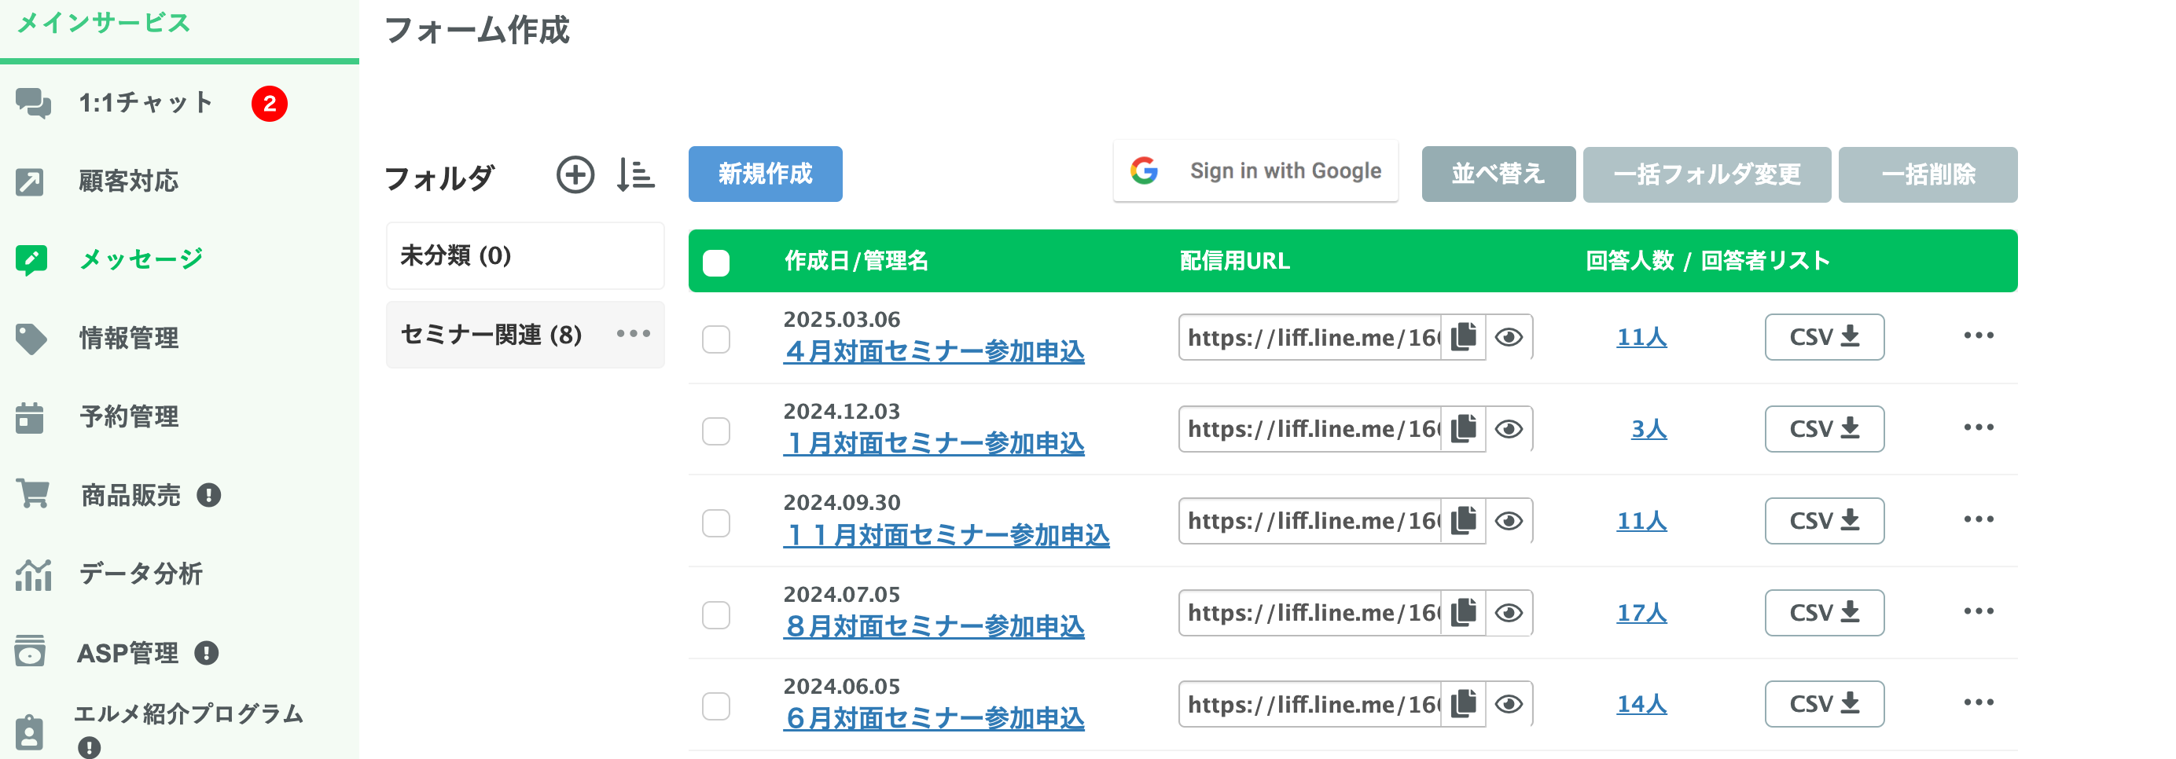Click the eye preview icon for 1月対面セミナー
This screenshot has width=2176, height=759.
[x=1510, y=429]
